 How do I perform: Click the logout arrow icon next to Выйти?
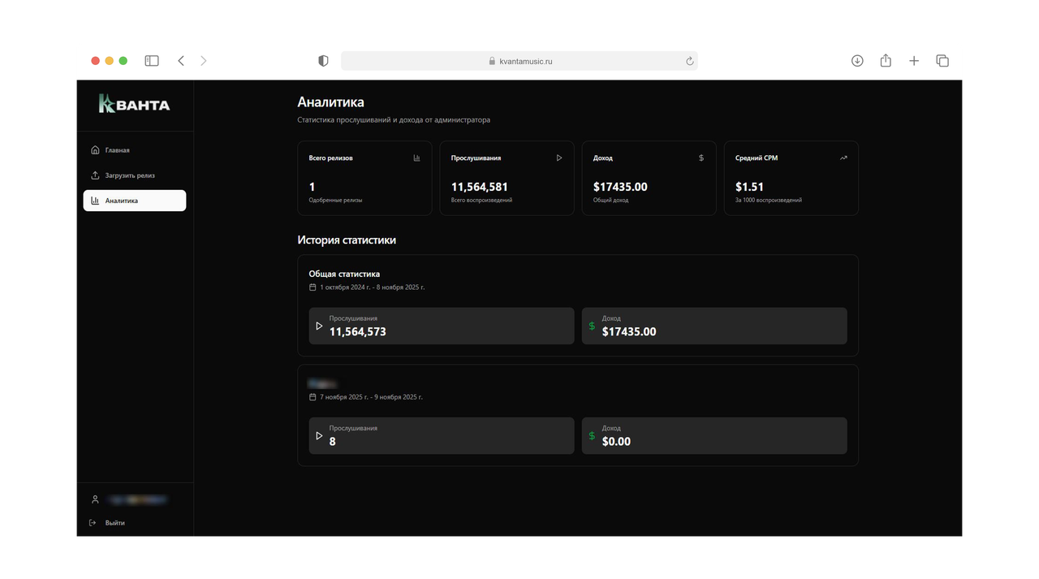coord(93,523)
